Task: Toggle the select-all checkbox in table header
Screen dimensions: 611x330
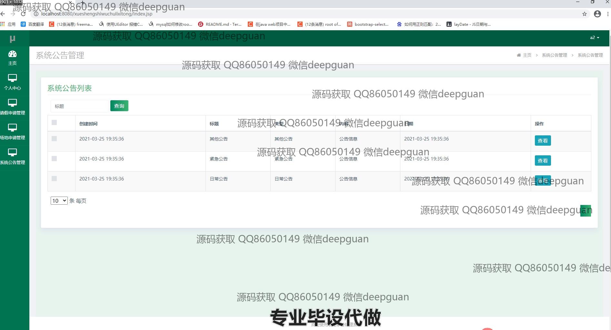Action: point(54,122)
